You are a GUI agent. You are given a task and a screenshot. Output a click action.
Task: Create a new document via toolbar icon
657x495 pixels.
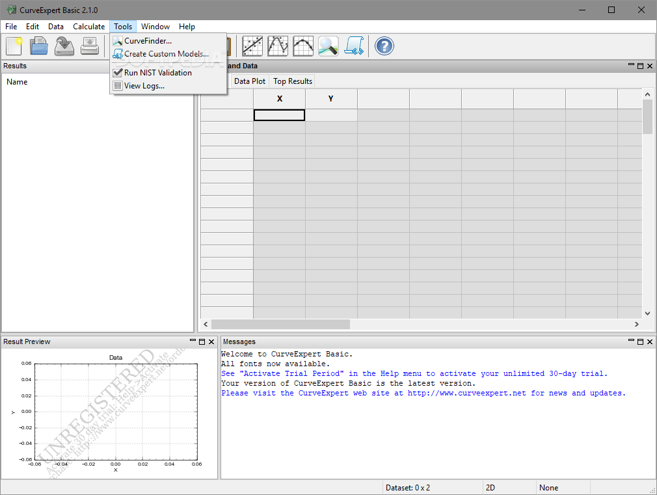coord(14,46)
